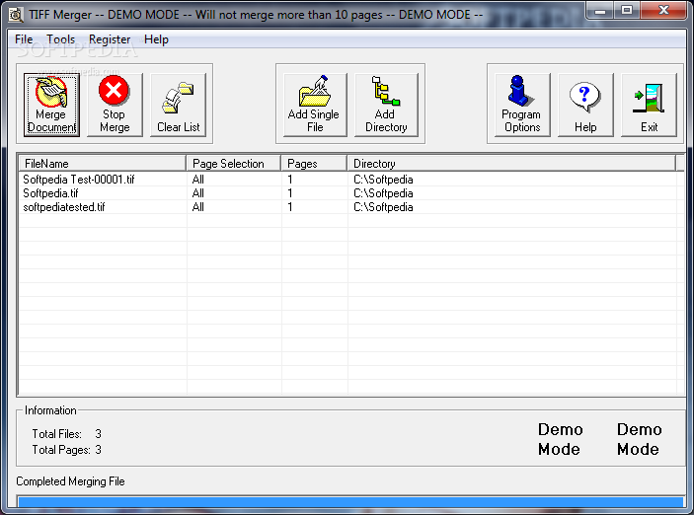Click Page Selection 'All' for Softpedia.tif

point(197,193)
